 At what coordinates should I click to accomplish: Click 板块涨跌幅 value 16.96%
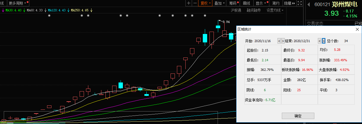coord(308,70)
